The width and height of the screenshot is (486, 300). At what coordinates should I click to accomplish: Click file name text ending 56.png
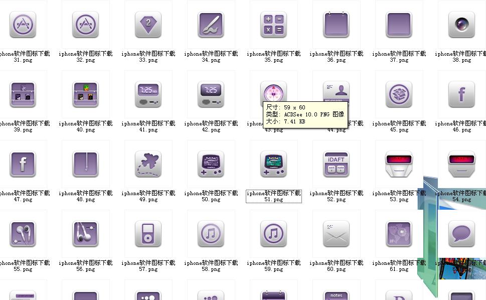[x=86, y=266]
